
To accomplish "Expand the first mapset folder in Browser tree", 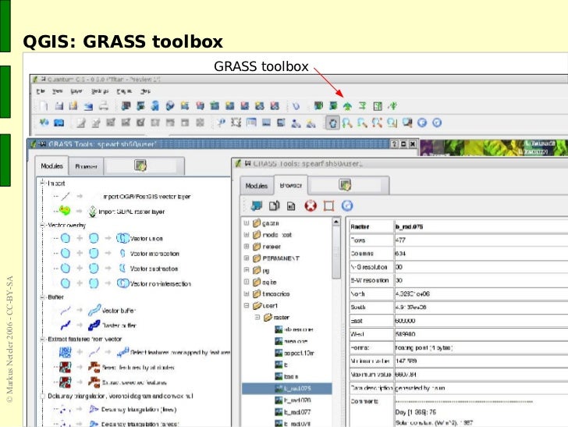I will pos(247,223).
